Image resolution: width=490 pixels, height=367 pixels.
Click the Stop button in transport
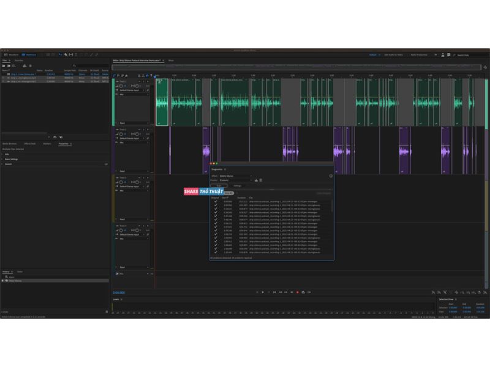coord(257,292)
